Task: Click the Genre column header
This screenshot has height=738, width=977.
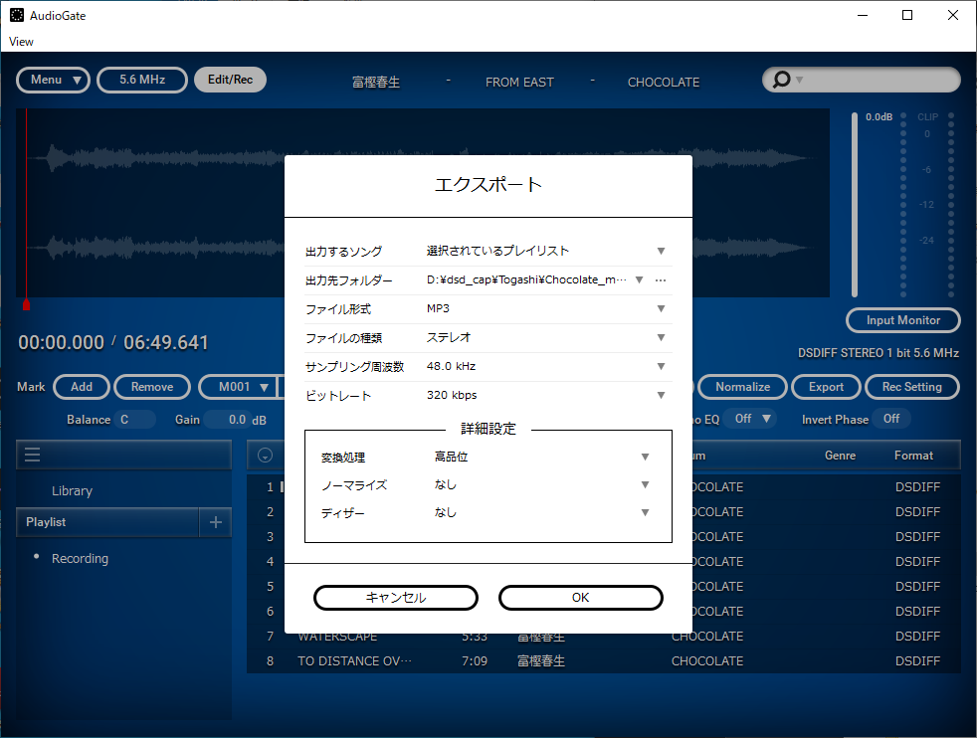Action: click(840, 456)
